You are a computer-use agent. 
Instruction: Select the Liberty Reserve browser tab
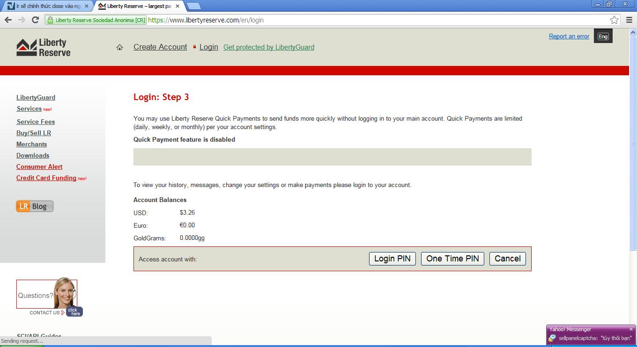(139, 6)
